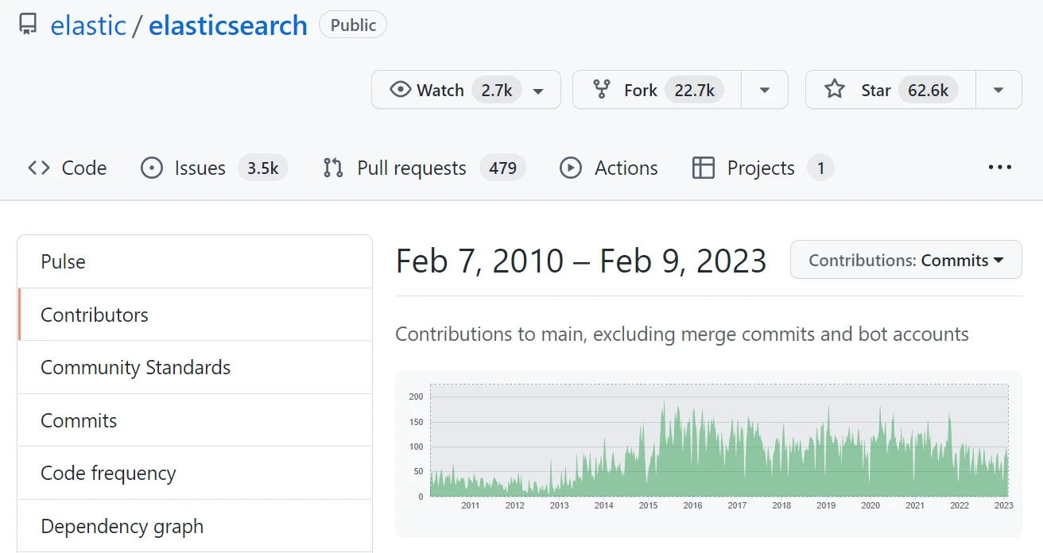
Task: Click the Star icon
Action: (x=834, y=90)
